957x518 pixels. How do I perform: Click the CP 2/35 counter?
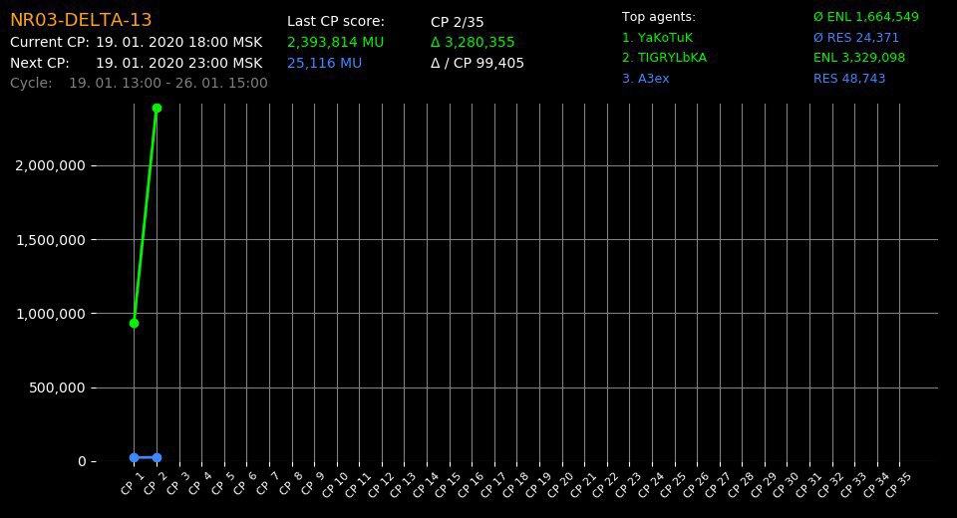[458, 23]
